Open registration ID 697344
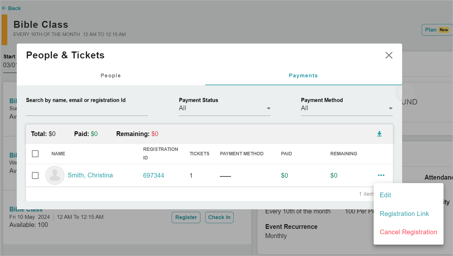 coord(154,176)
